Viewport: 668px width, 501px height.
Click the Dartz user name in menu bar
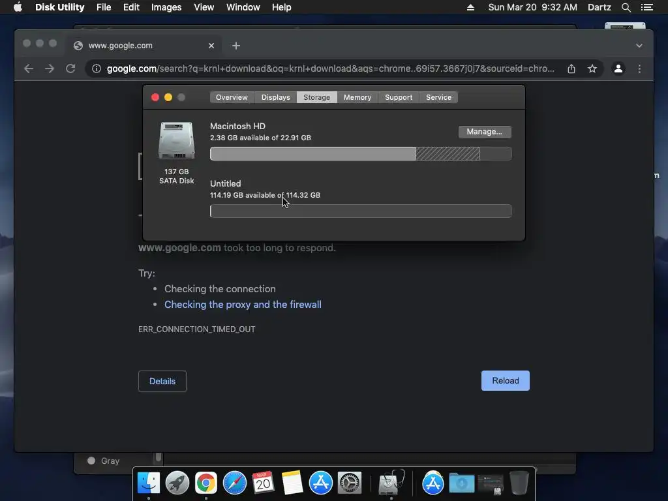click(599, 7)
